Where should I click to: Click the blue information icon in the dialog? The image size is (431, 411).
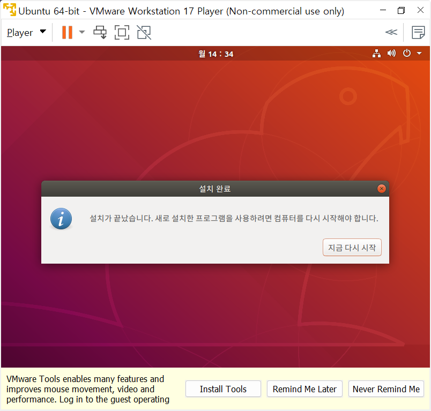pyautogui.click(x=61, y=219)
